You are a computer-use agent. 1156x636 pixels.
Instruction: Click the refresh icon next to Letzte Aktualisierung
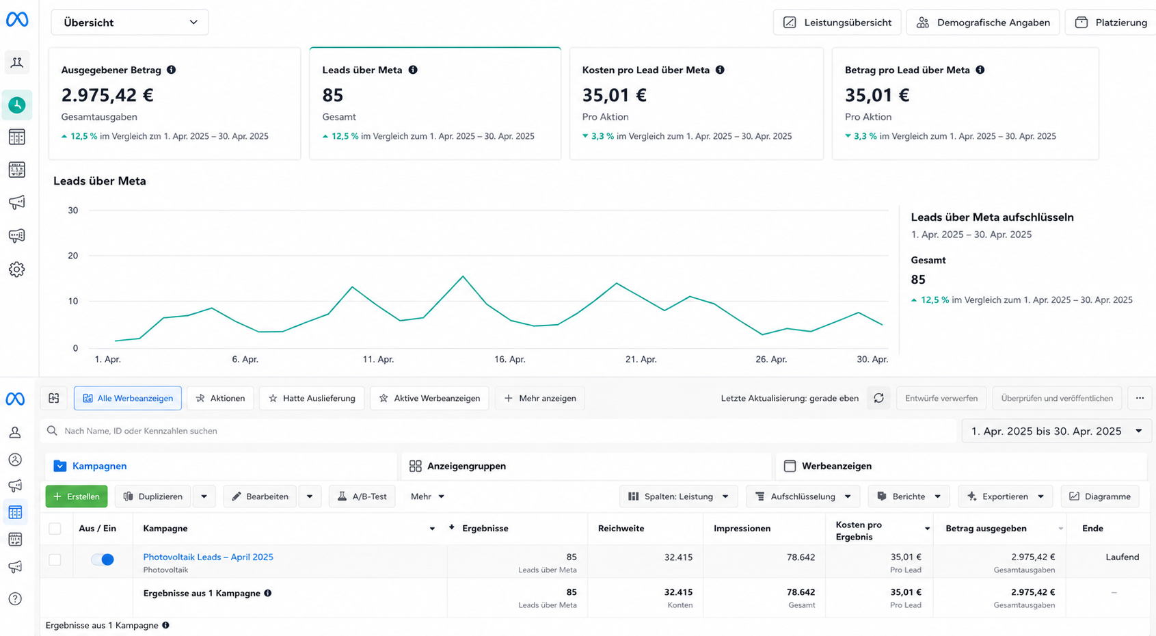[879, 398]
